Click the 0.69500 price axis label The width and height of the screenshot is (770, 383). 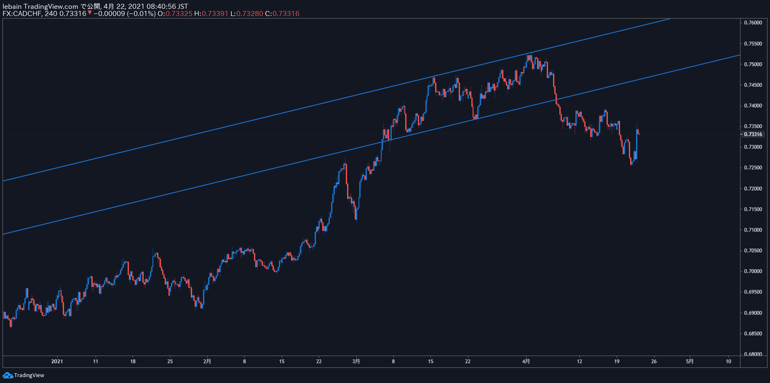[753, 292]
